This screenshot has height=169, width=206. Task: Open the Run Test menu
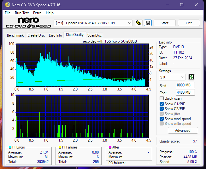[x=22, y=13]
